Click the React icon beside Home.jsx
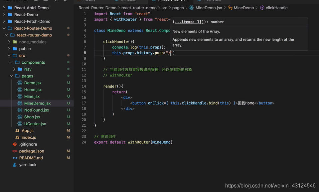Screen dimensions: 319x192 pyautogui.click(x=20, y=90)
